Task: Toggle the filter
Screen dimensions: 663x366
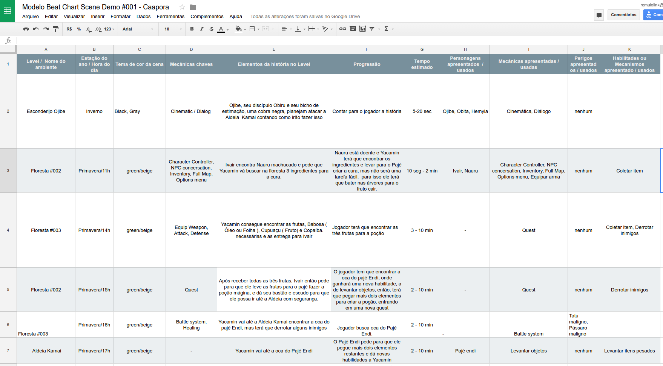Action: (372, 29)
